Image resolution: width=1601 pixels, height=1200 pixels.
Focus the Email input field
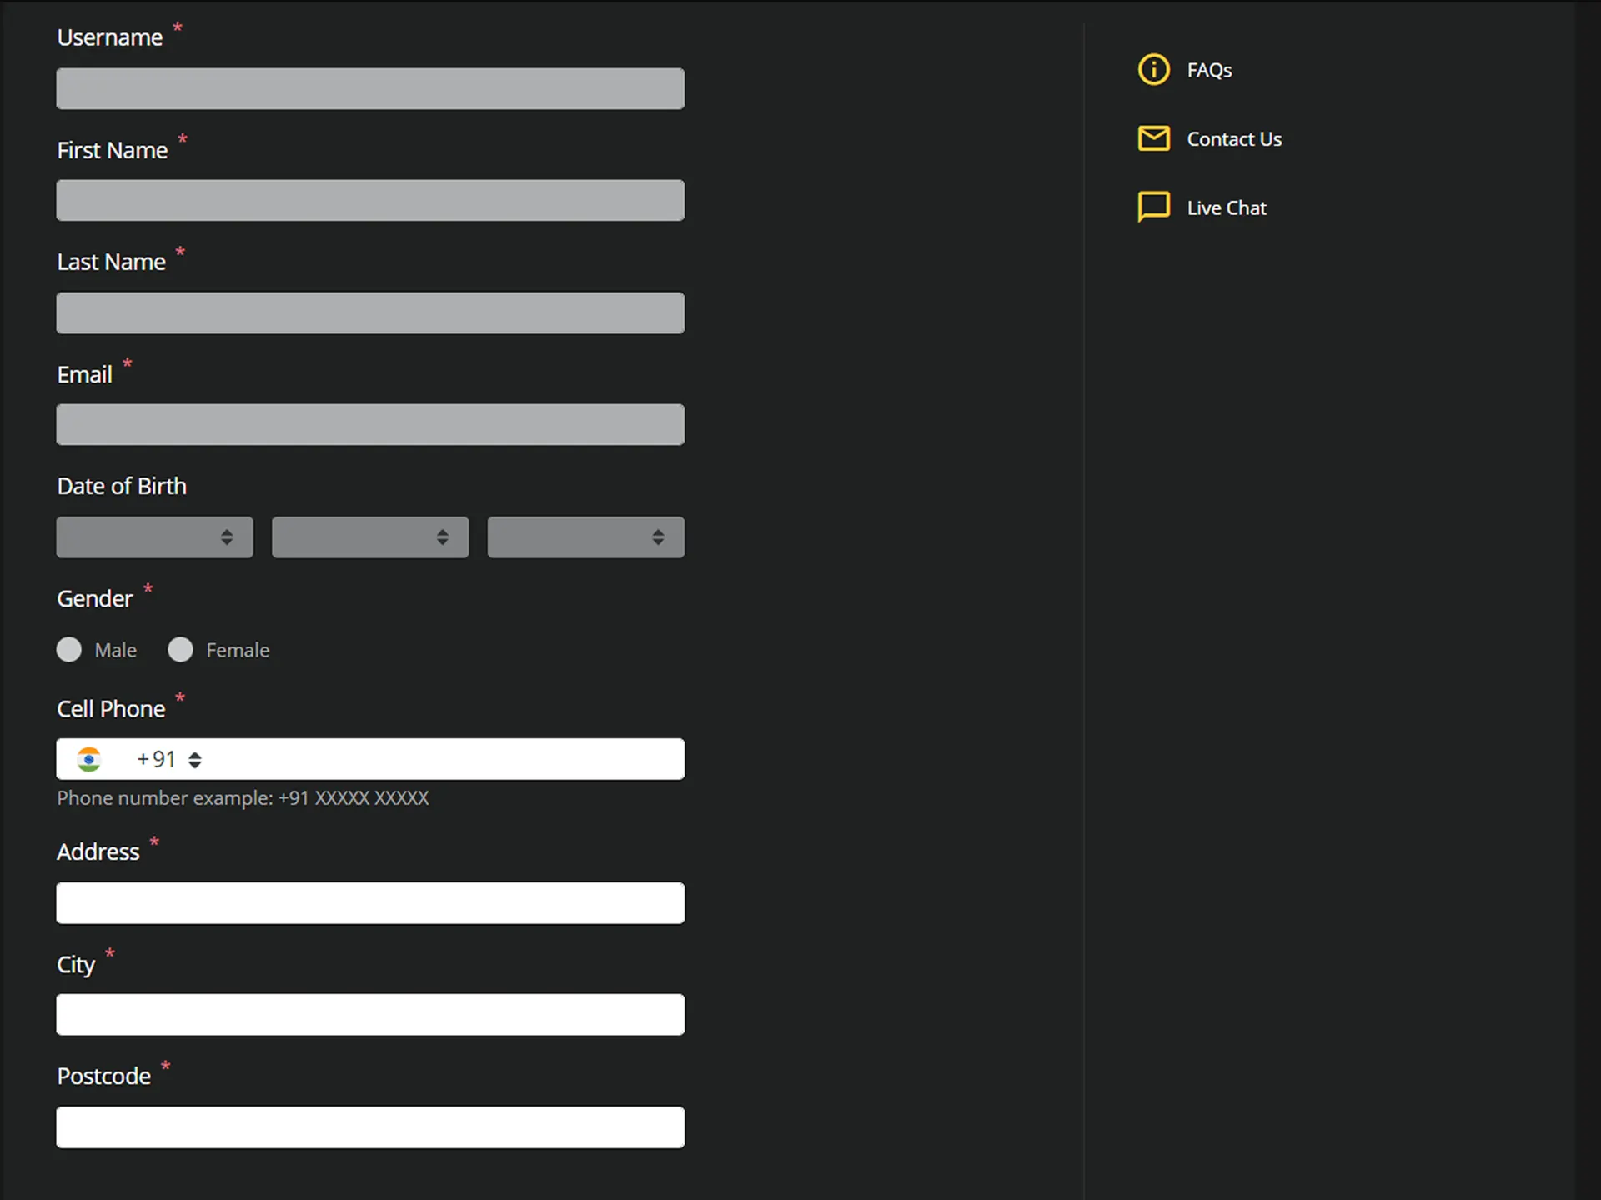click(370, 424)
